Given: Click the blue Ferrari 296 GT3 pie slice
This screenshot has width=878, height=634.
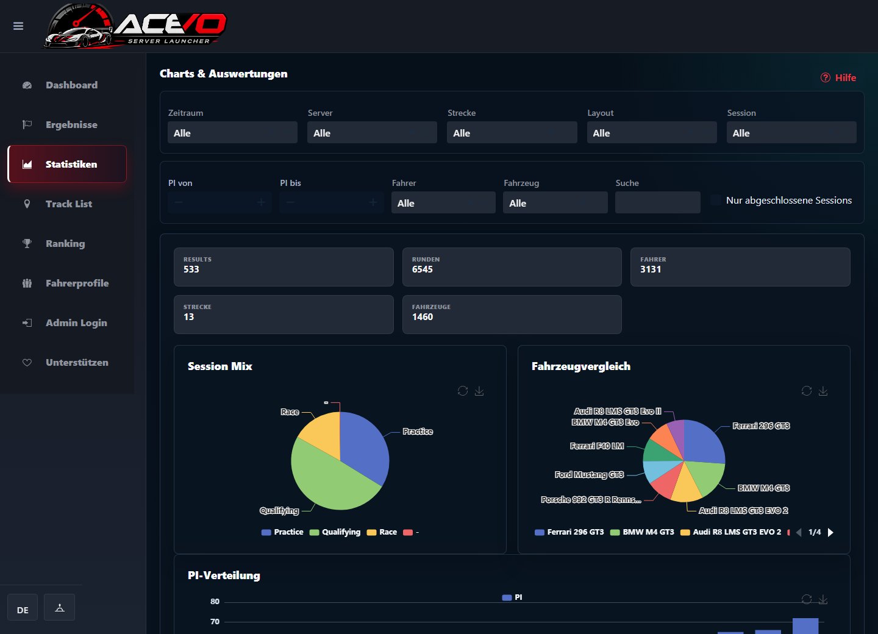Looking at the screenshot, I should click(703, 442).
